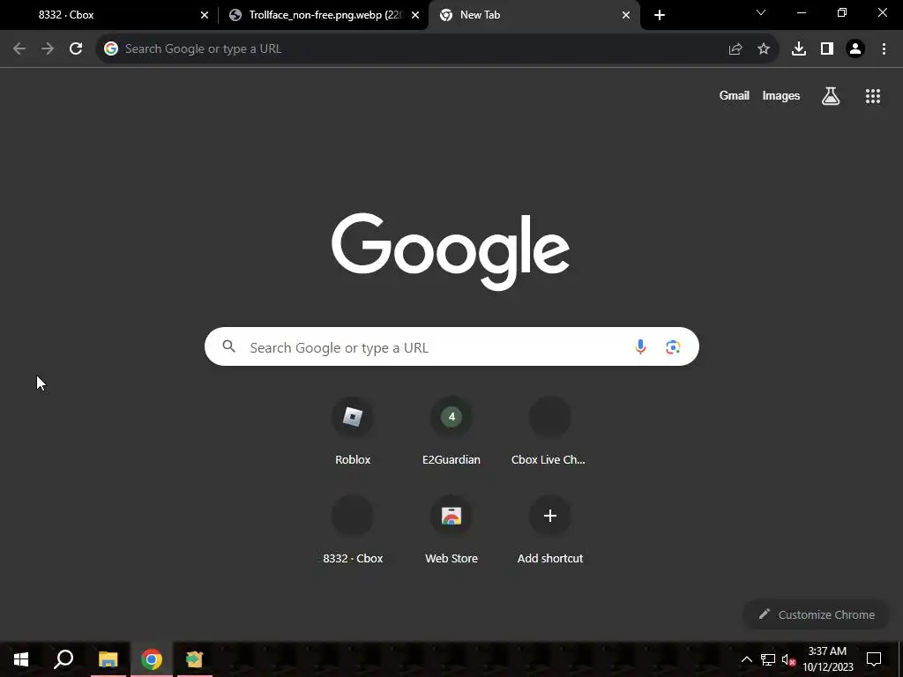This screenshot has height=677, width=903.
Task: Open the Chrome profile avatar
Action: (x=855, y=49)
